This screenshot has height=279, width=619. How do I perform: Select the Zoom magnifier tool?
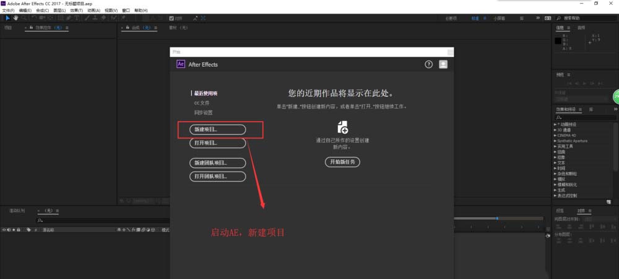[x=24, y=18]
